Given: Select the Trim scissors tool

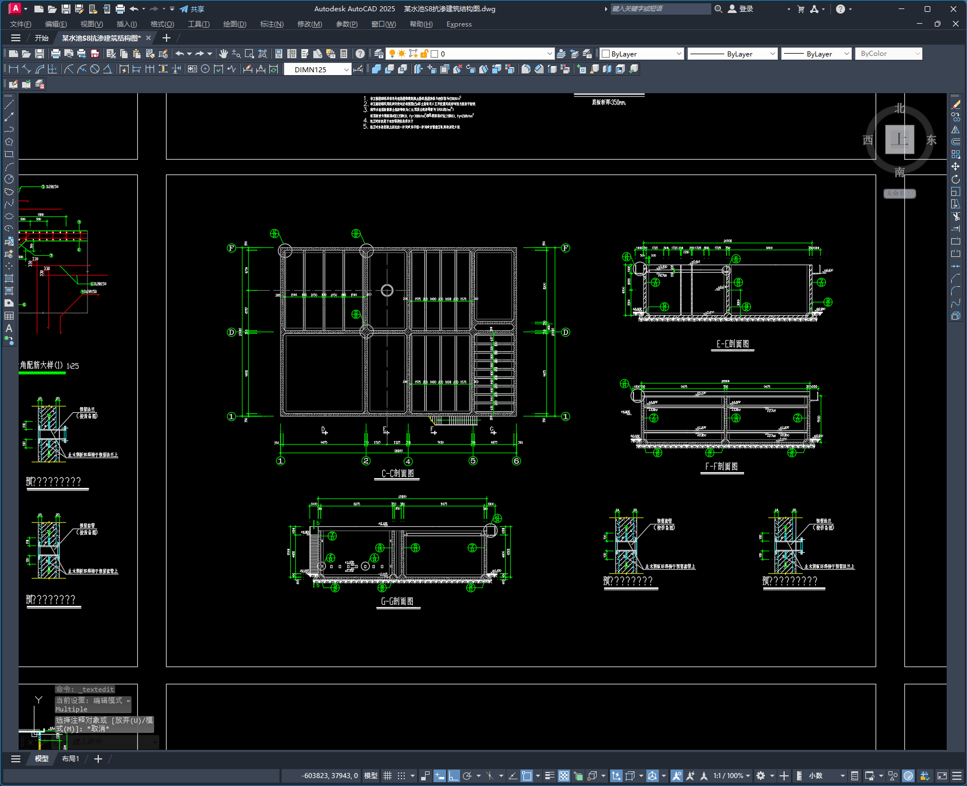Looking at the screenshot, I should point(956,216).
